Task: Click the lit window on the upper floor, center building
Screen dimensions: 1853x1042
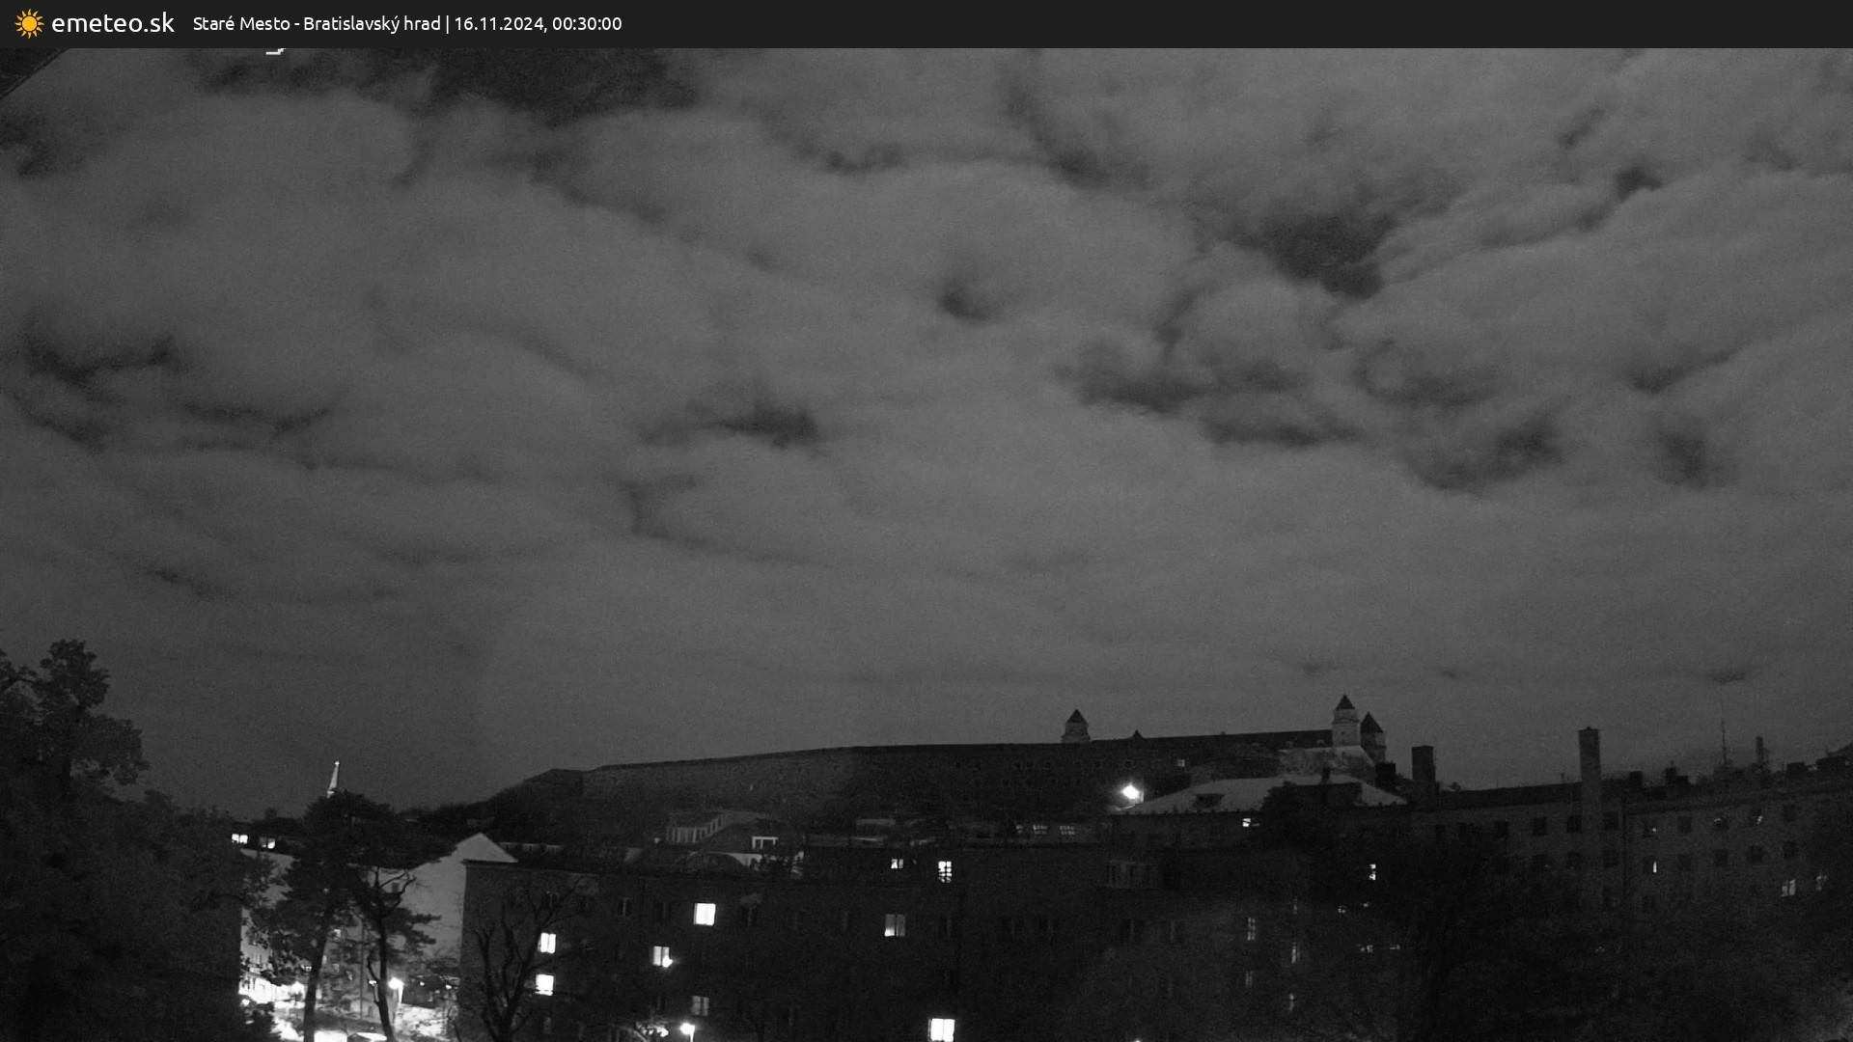Action: pos(944,871)
